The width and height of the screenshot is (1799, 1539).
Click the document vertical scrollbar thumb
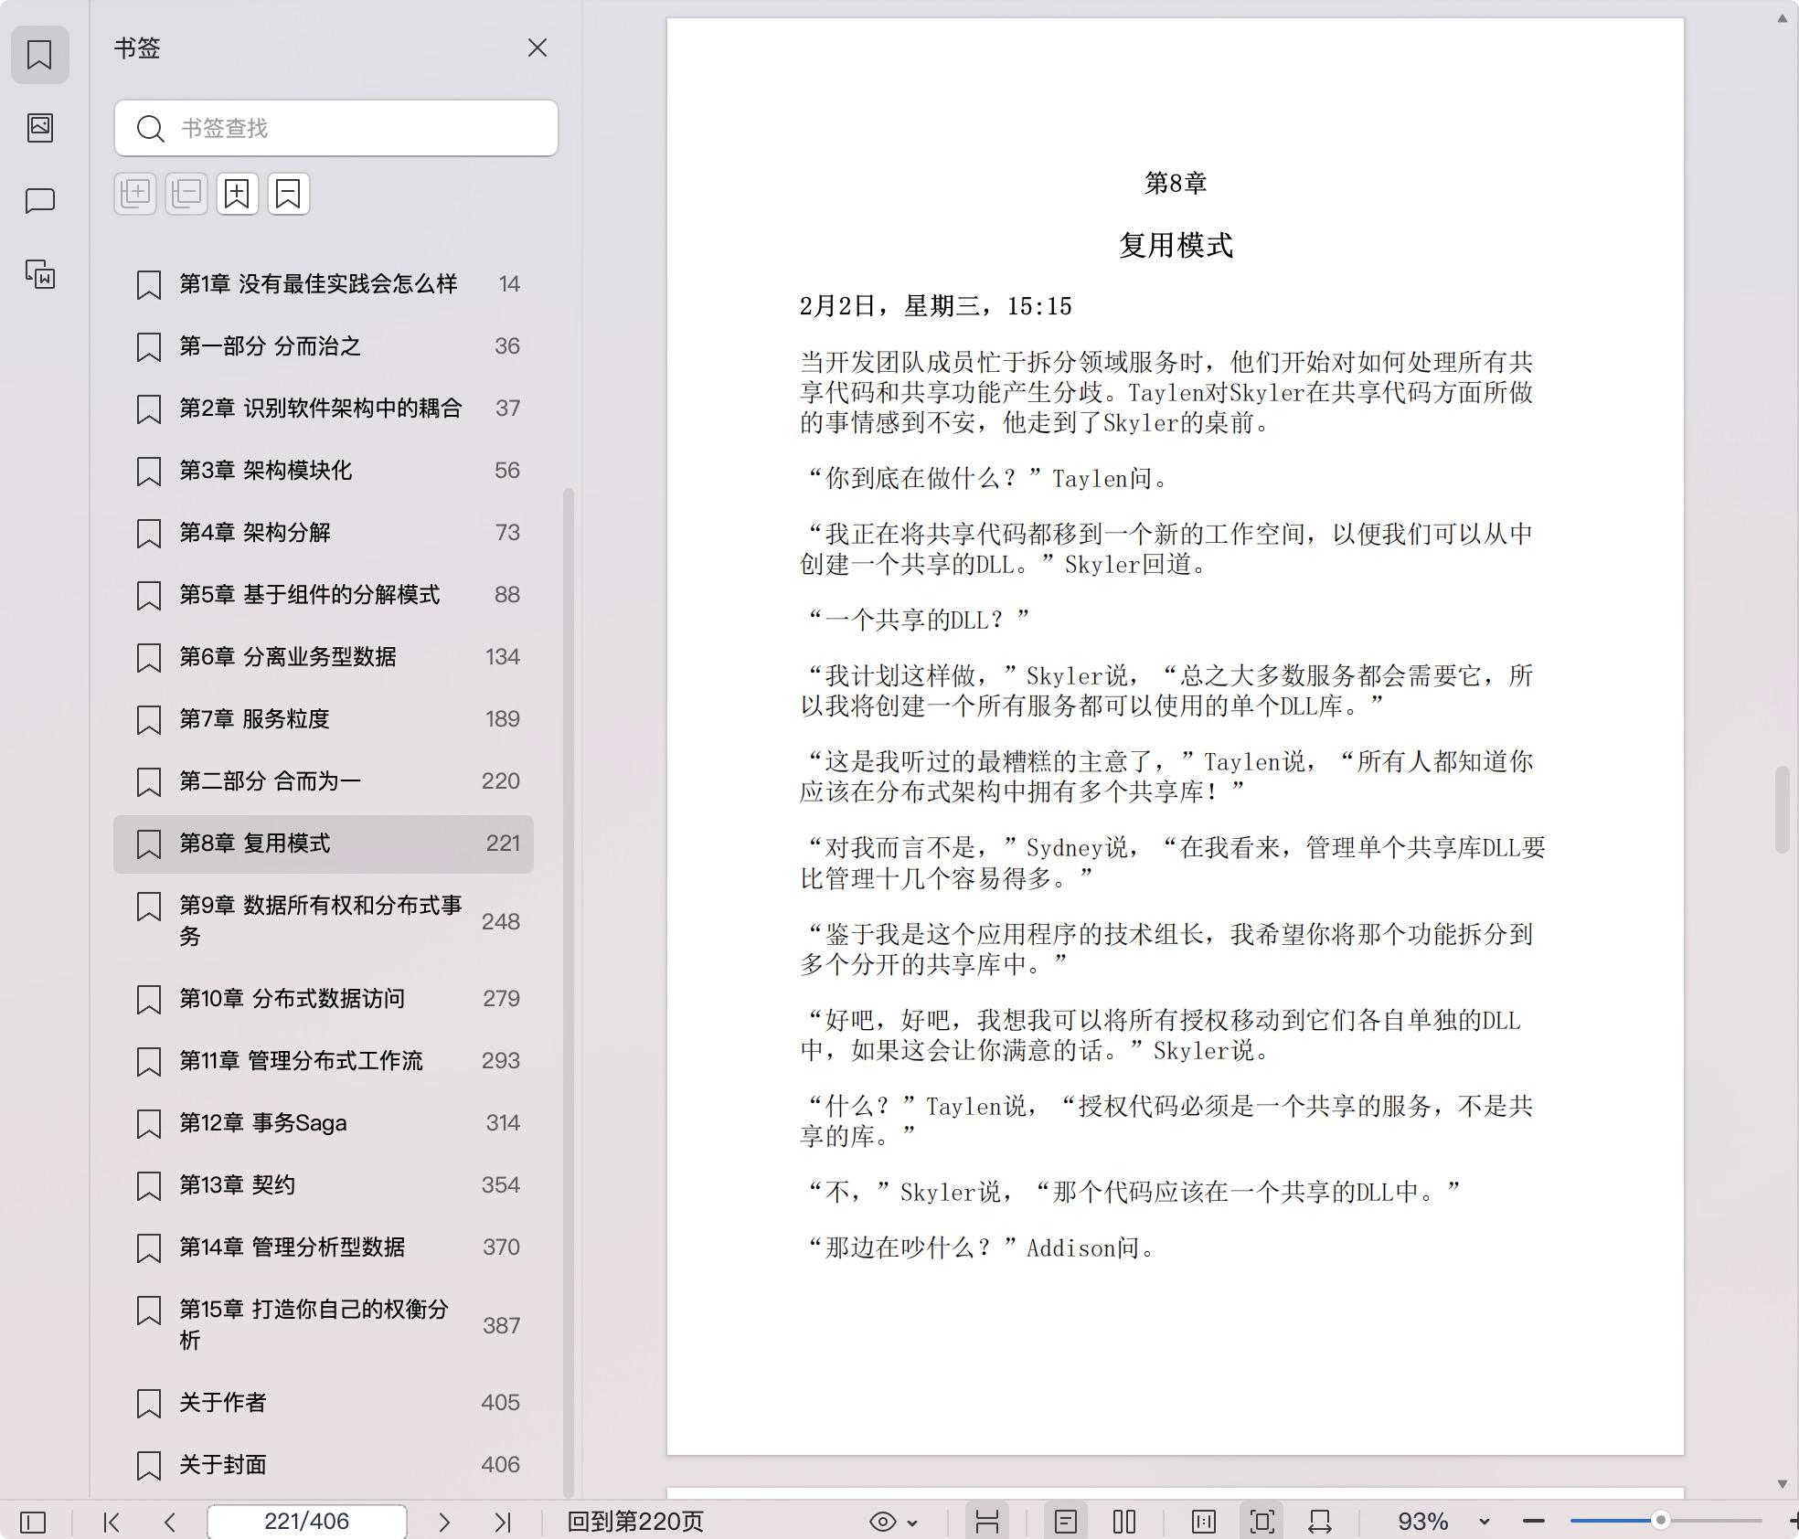(x=1782, y=810)
